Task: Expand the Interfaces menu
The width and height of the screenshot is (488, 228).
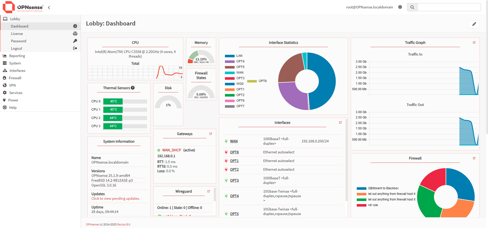Action: [x=40, y=71]
